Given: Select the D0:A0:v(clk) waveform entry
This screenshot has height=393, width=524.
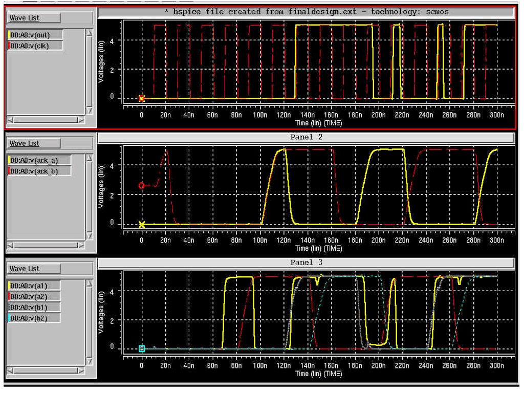Looking at the screenshot, I should coord(35,46).
